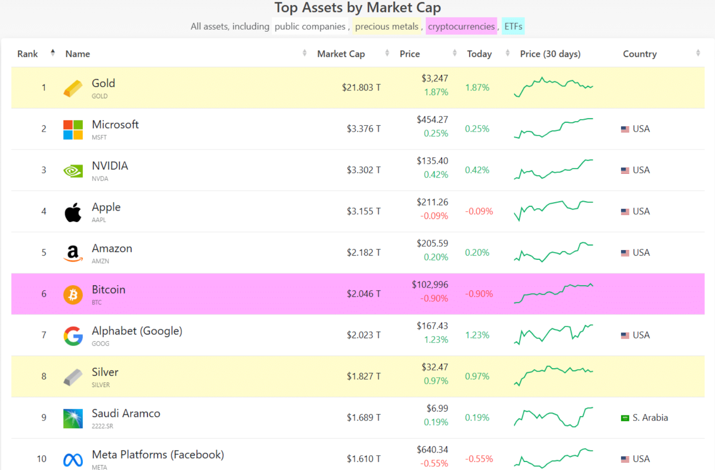This screenshot has width=715, height=470.
Task: Open the Microsoft company link
Action: click(115, 125)
